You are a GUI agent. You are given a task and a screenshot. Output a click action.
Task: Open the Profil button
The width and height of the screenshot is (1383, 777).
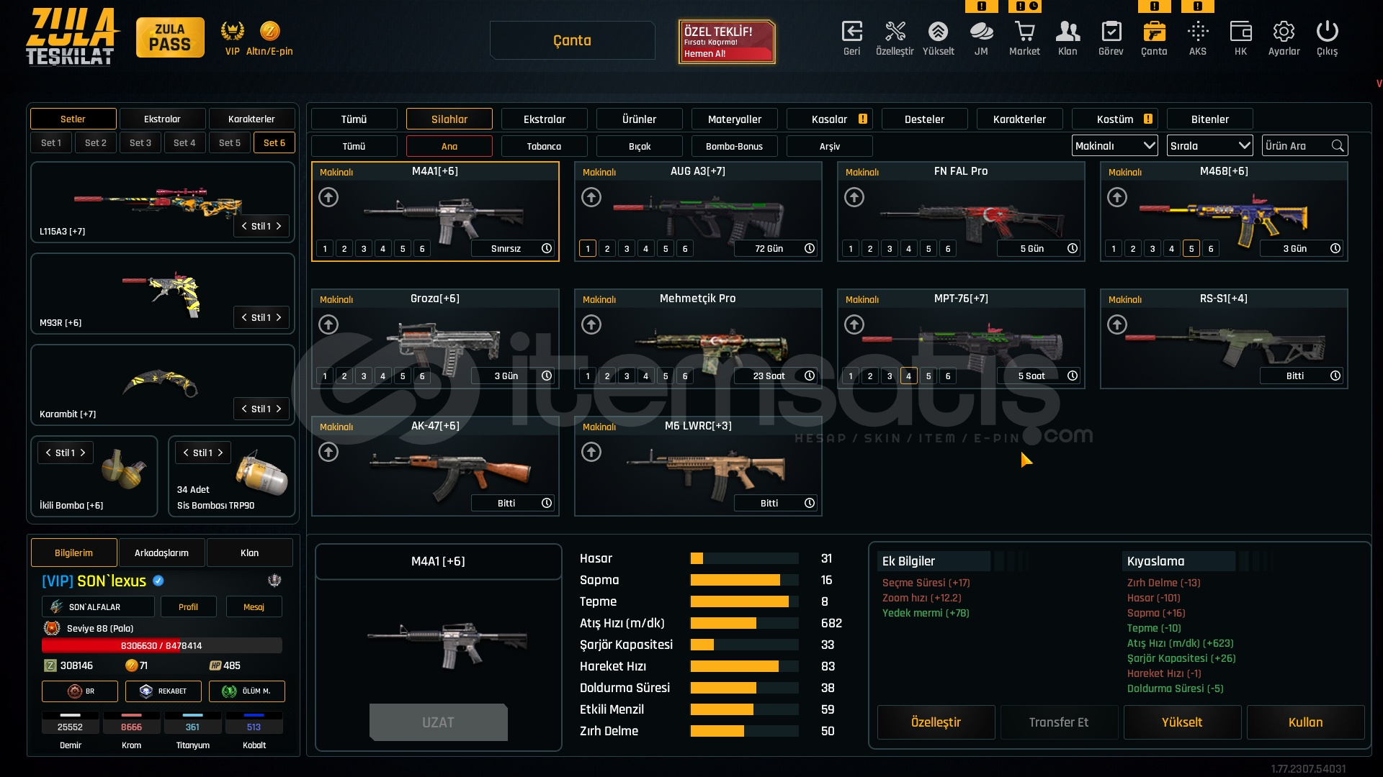coord(188,607)
